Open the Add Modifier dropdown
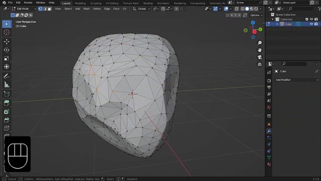This screenshot has width=321, height=181. pyautogui.click(x=296, y=80)
